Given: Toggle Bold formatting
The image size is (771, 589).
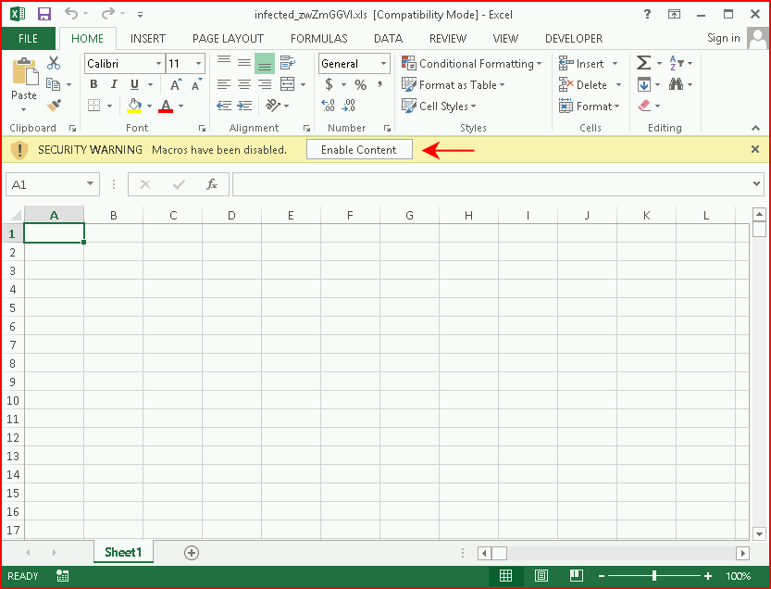Looking at the screenshot, I should click(x=93, y=84).
